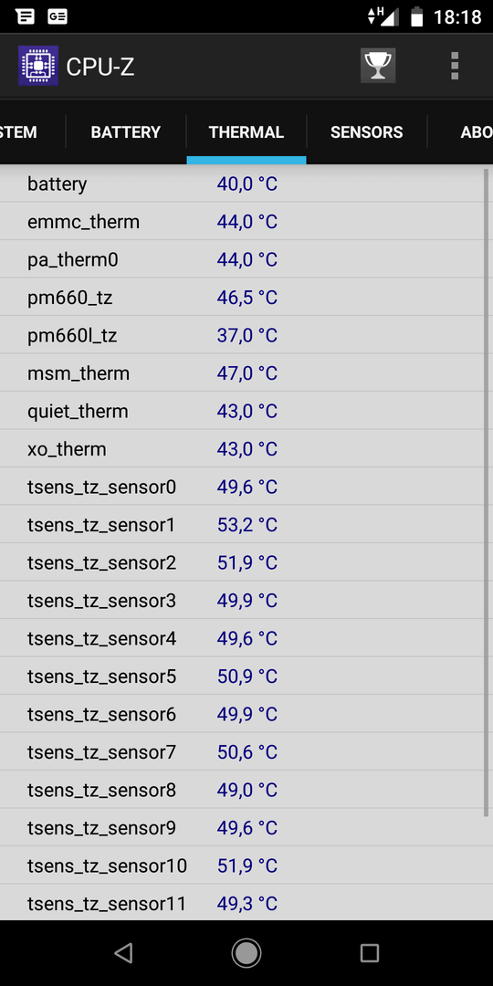The height and width of the screenshot is (986, 493).
Task: Tap the 18:18 clock in status bar
Action: click(x=457, y=16)
